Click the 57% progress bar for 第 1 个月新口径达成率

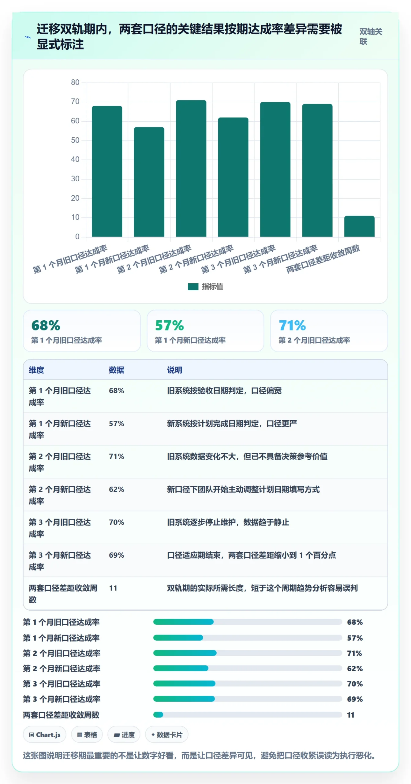click(x=248, y=638)
